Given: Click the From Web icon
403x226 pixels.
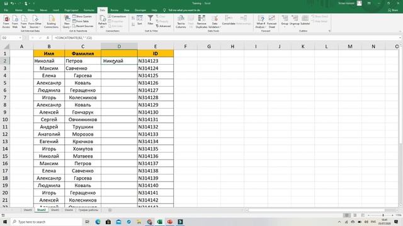Looking at the screenshot, I should click(x=15, y=21).
